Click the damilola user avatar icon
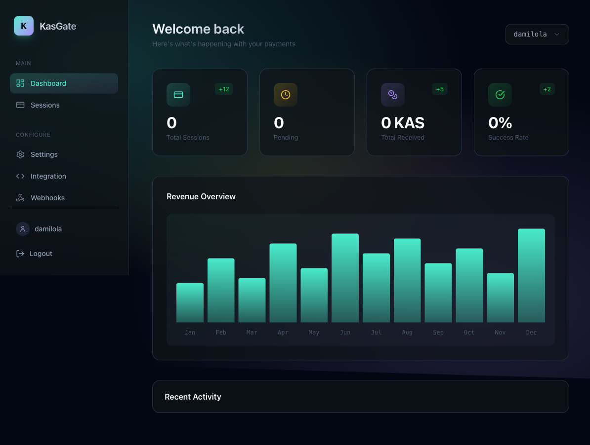The width and height of the screenshot is (590, 445). pyautogui.click(x=23, y=229)
